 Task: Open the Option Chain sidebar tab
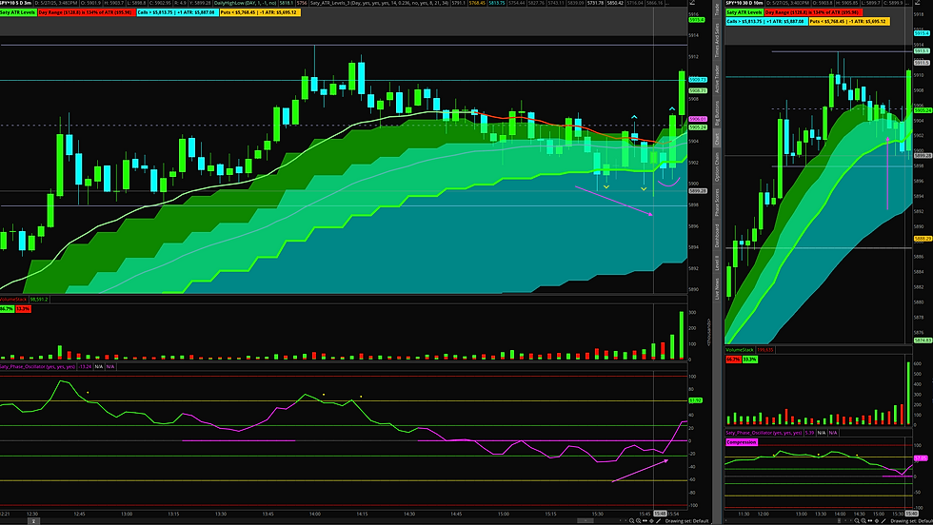[717, 166]
